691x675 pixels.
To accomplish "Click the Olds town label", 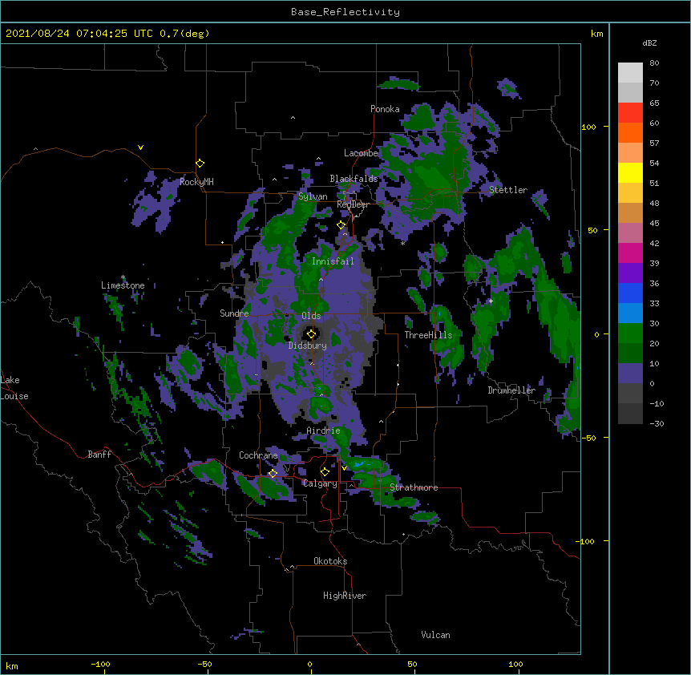I will (x=311, y=316).
